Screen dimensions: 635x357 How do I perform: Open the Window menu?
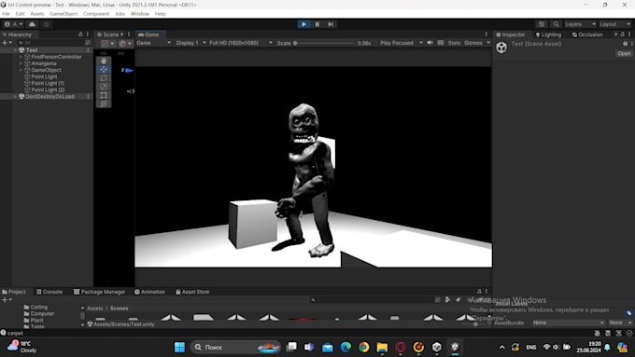click(x=140, y=14)
